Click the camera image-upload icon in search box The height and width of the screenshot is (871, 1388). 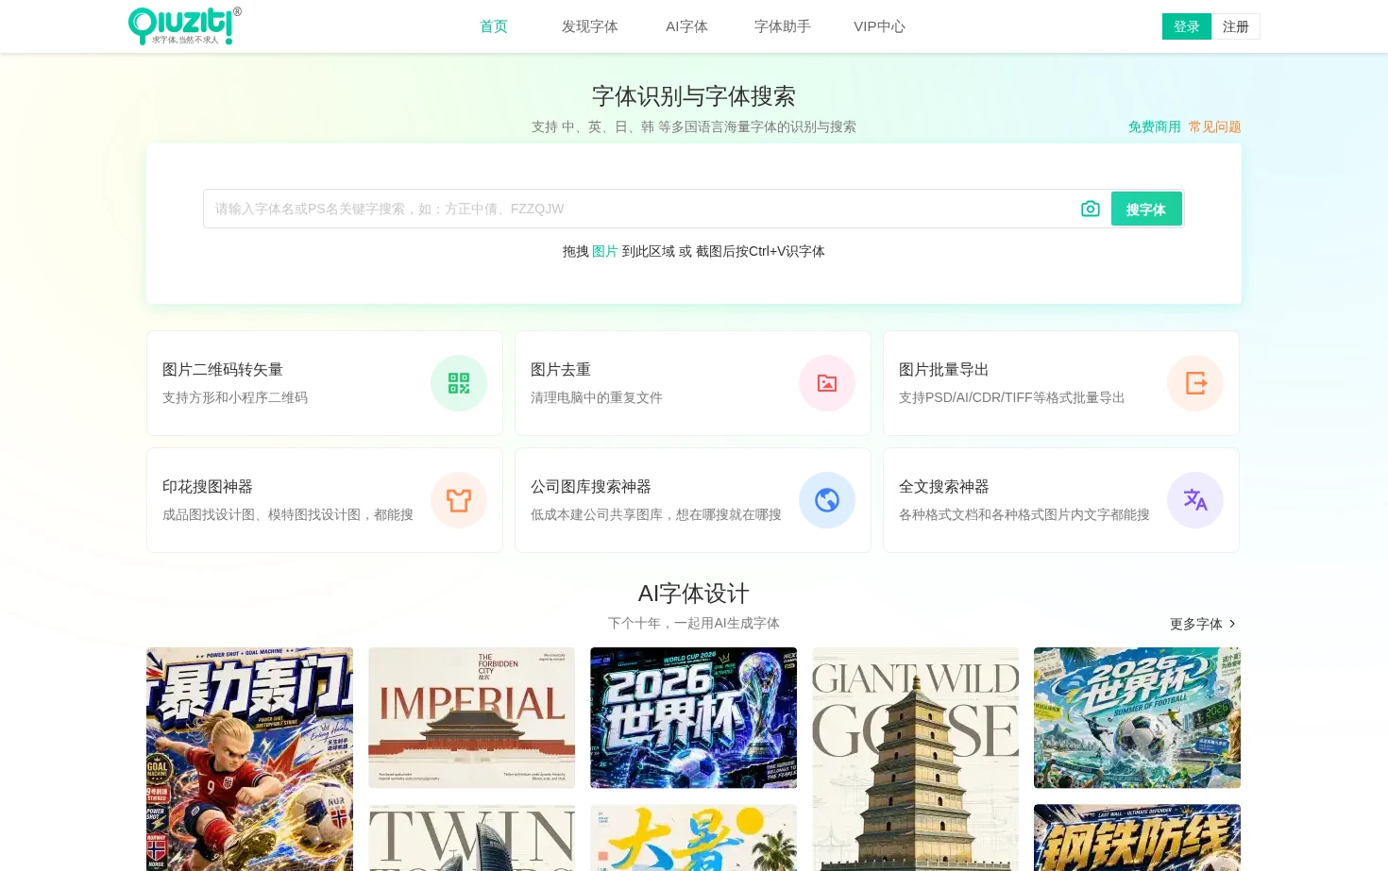1091,209
